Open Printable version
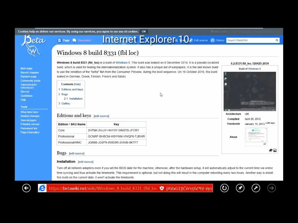The width and height of the screenshot is (298, 223). tap(30, 124)
